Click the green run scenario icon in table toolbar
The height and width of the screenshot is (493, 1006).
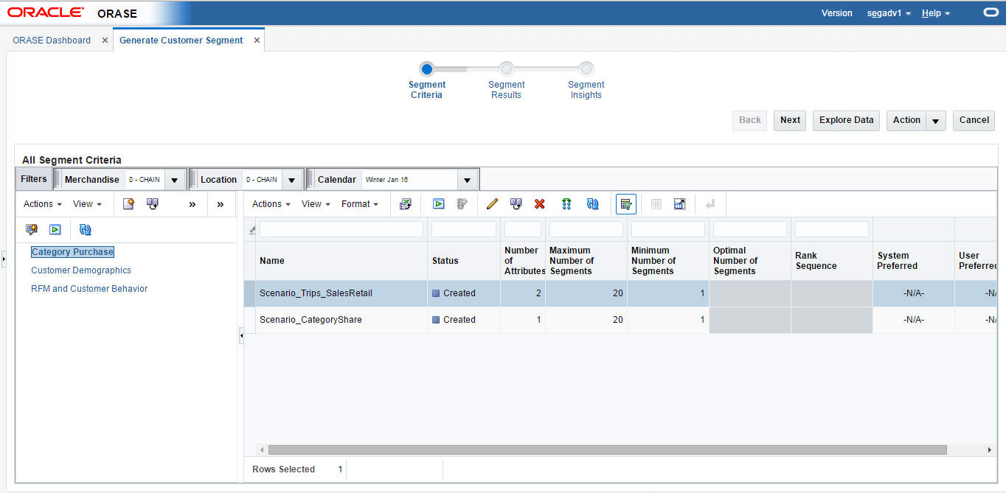(439, 204)
